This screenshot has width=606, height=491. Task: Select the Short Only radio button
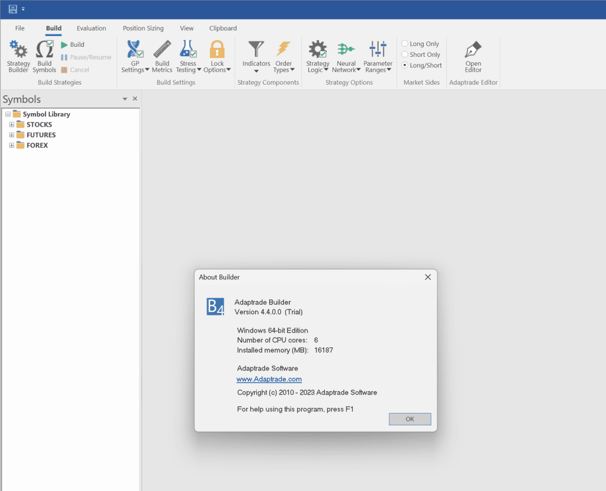tap(405, 54)
